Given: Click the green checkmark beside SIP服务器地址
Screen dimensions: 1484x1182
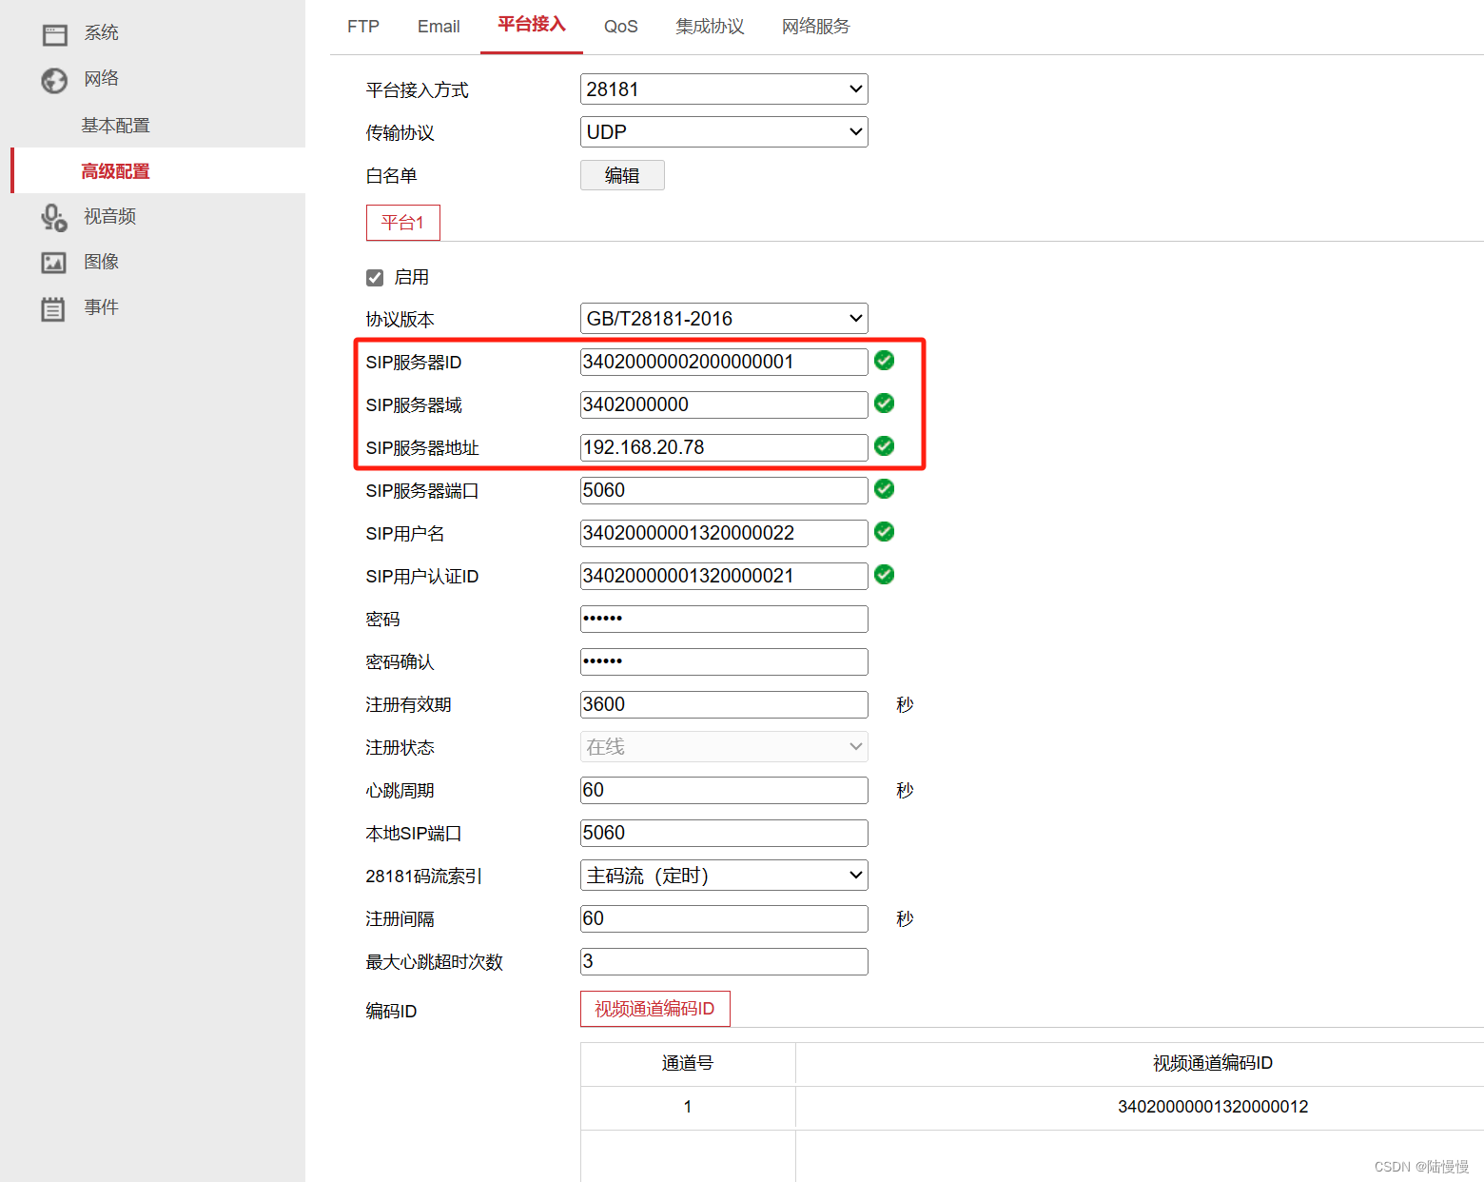Looking at the screenshot, I should click(884, 446).
